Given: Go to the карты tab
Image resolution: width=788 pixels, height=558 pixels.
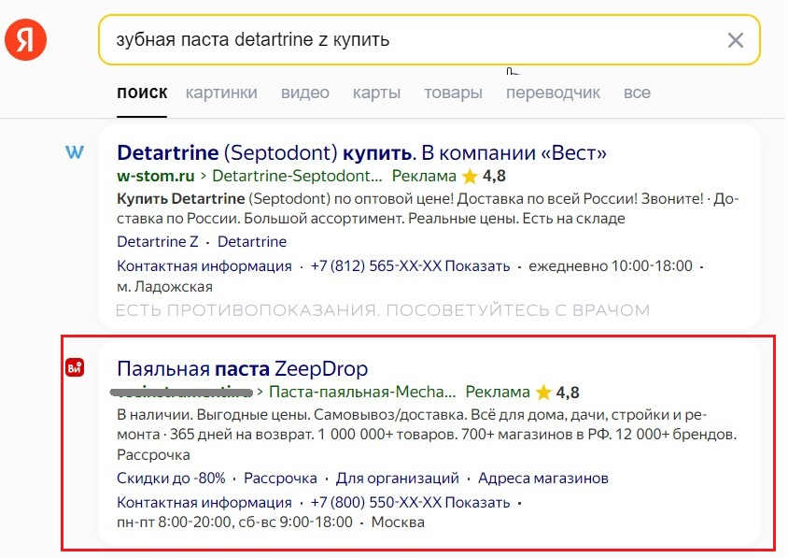Looking at the screenshot, I should coord(376,93).
